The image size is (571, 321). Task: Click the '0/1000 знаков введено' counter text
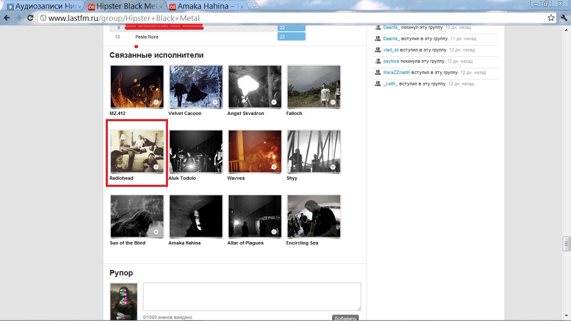[x=168, y=318]
